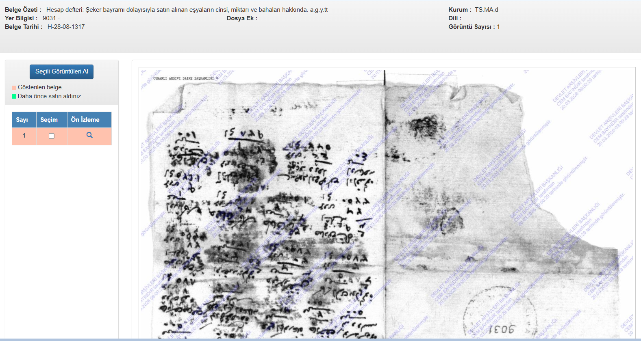Select the Seçim column header
Image resolution: width=641 pixels, height=341 pixels.
49,120
